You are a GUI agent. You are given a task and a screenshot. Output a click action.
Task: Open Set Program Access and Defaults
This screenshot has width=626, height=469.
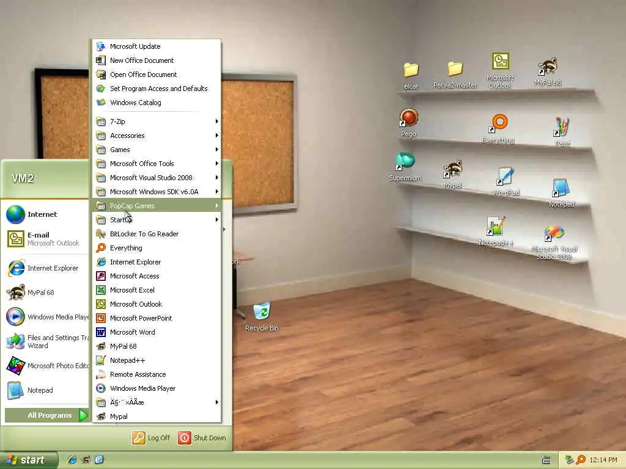[x=157, y=89]
